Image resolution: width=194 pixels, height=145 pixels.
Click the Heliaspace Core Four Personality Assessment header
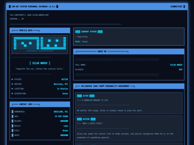[129, 86]
